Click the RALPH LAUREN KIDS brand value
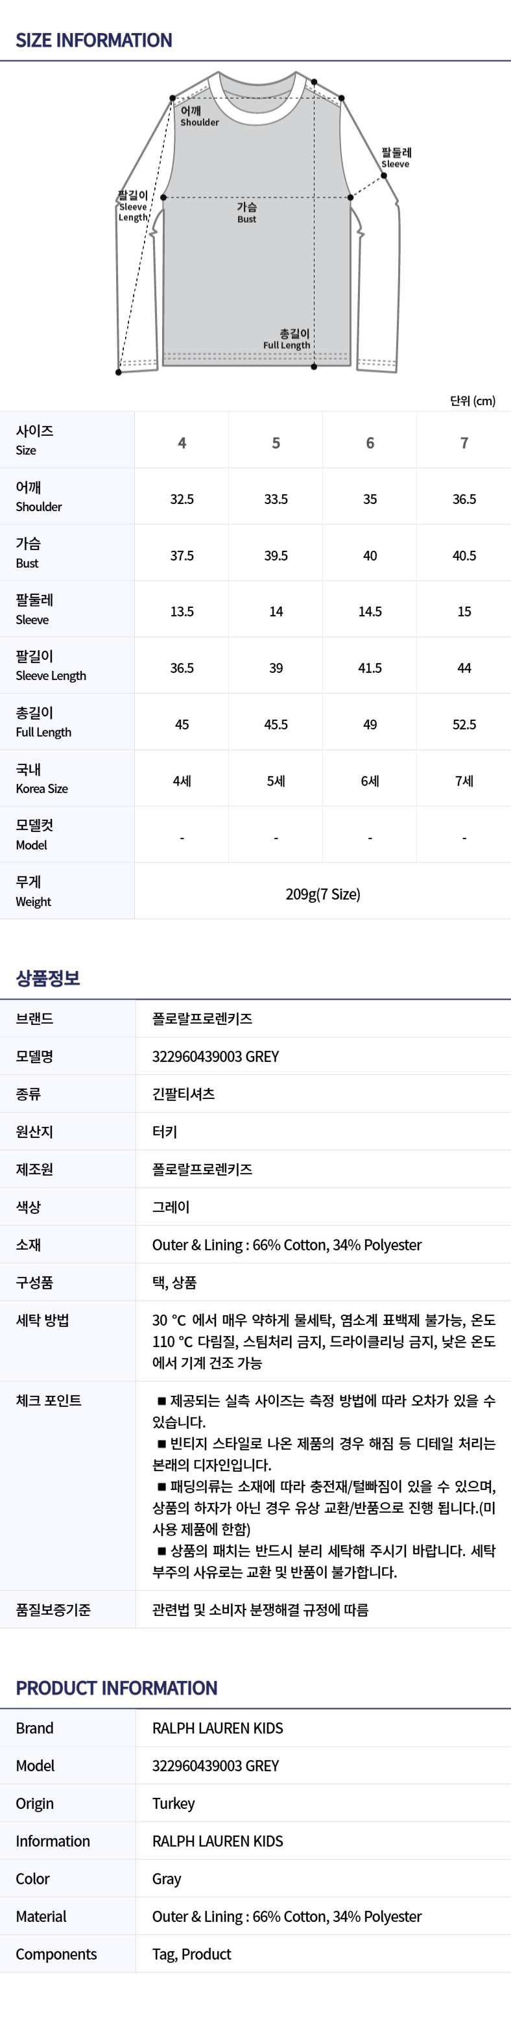511x2035 pixels. [218, 1728]
